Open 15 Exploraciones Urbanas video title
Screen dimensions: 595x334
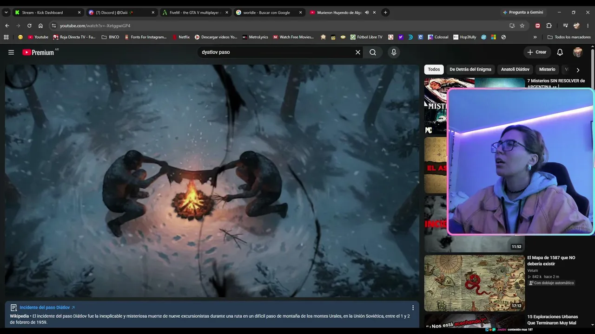click(x=553, y=320)
